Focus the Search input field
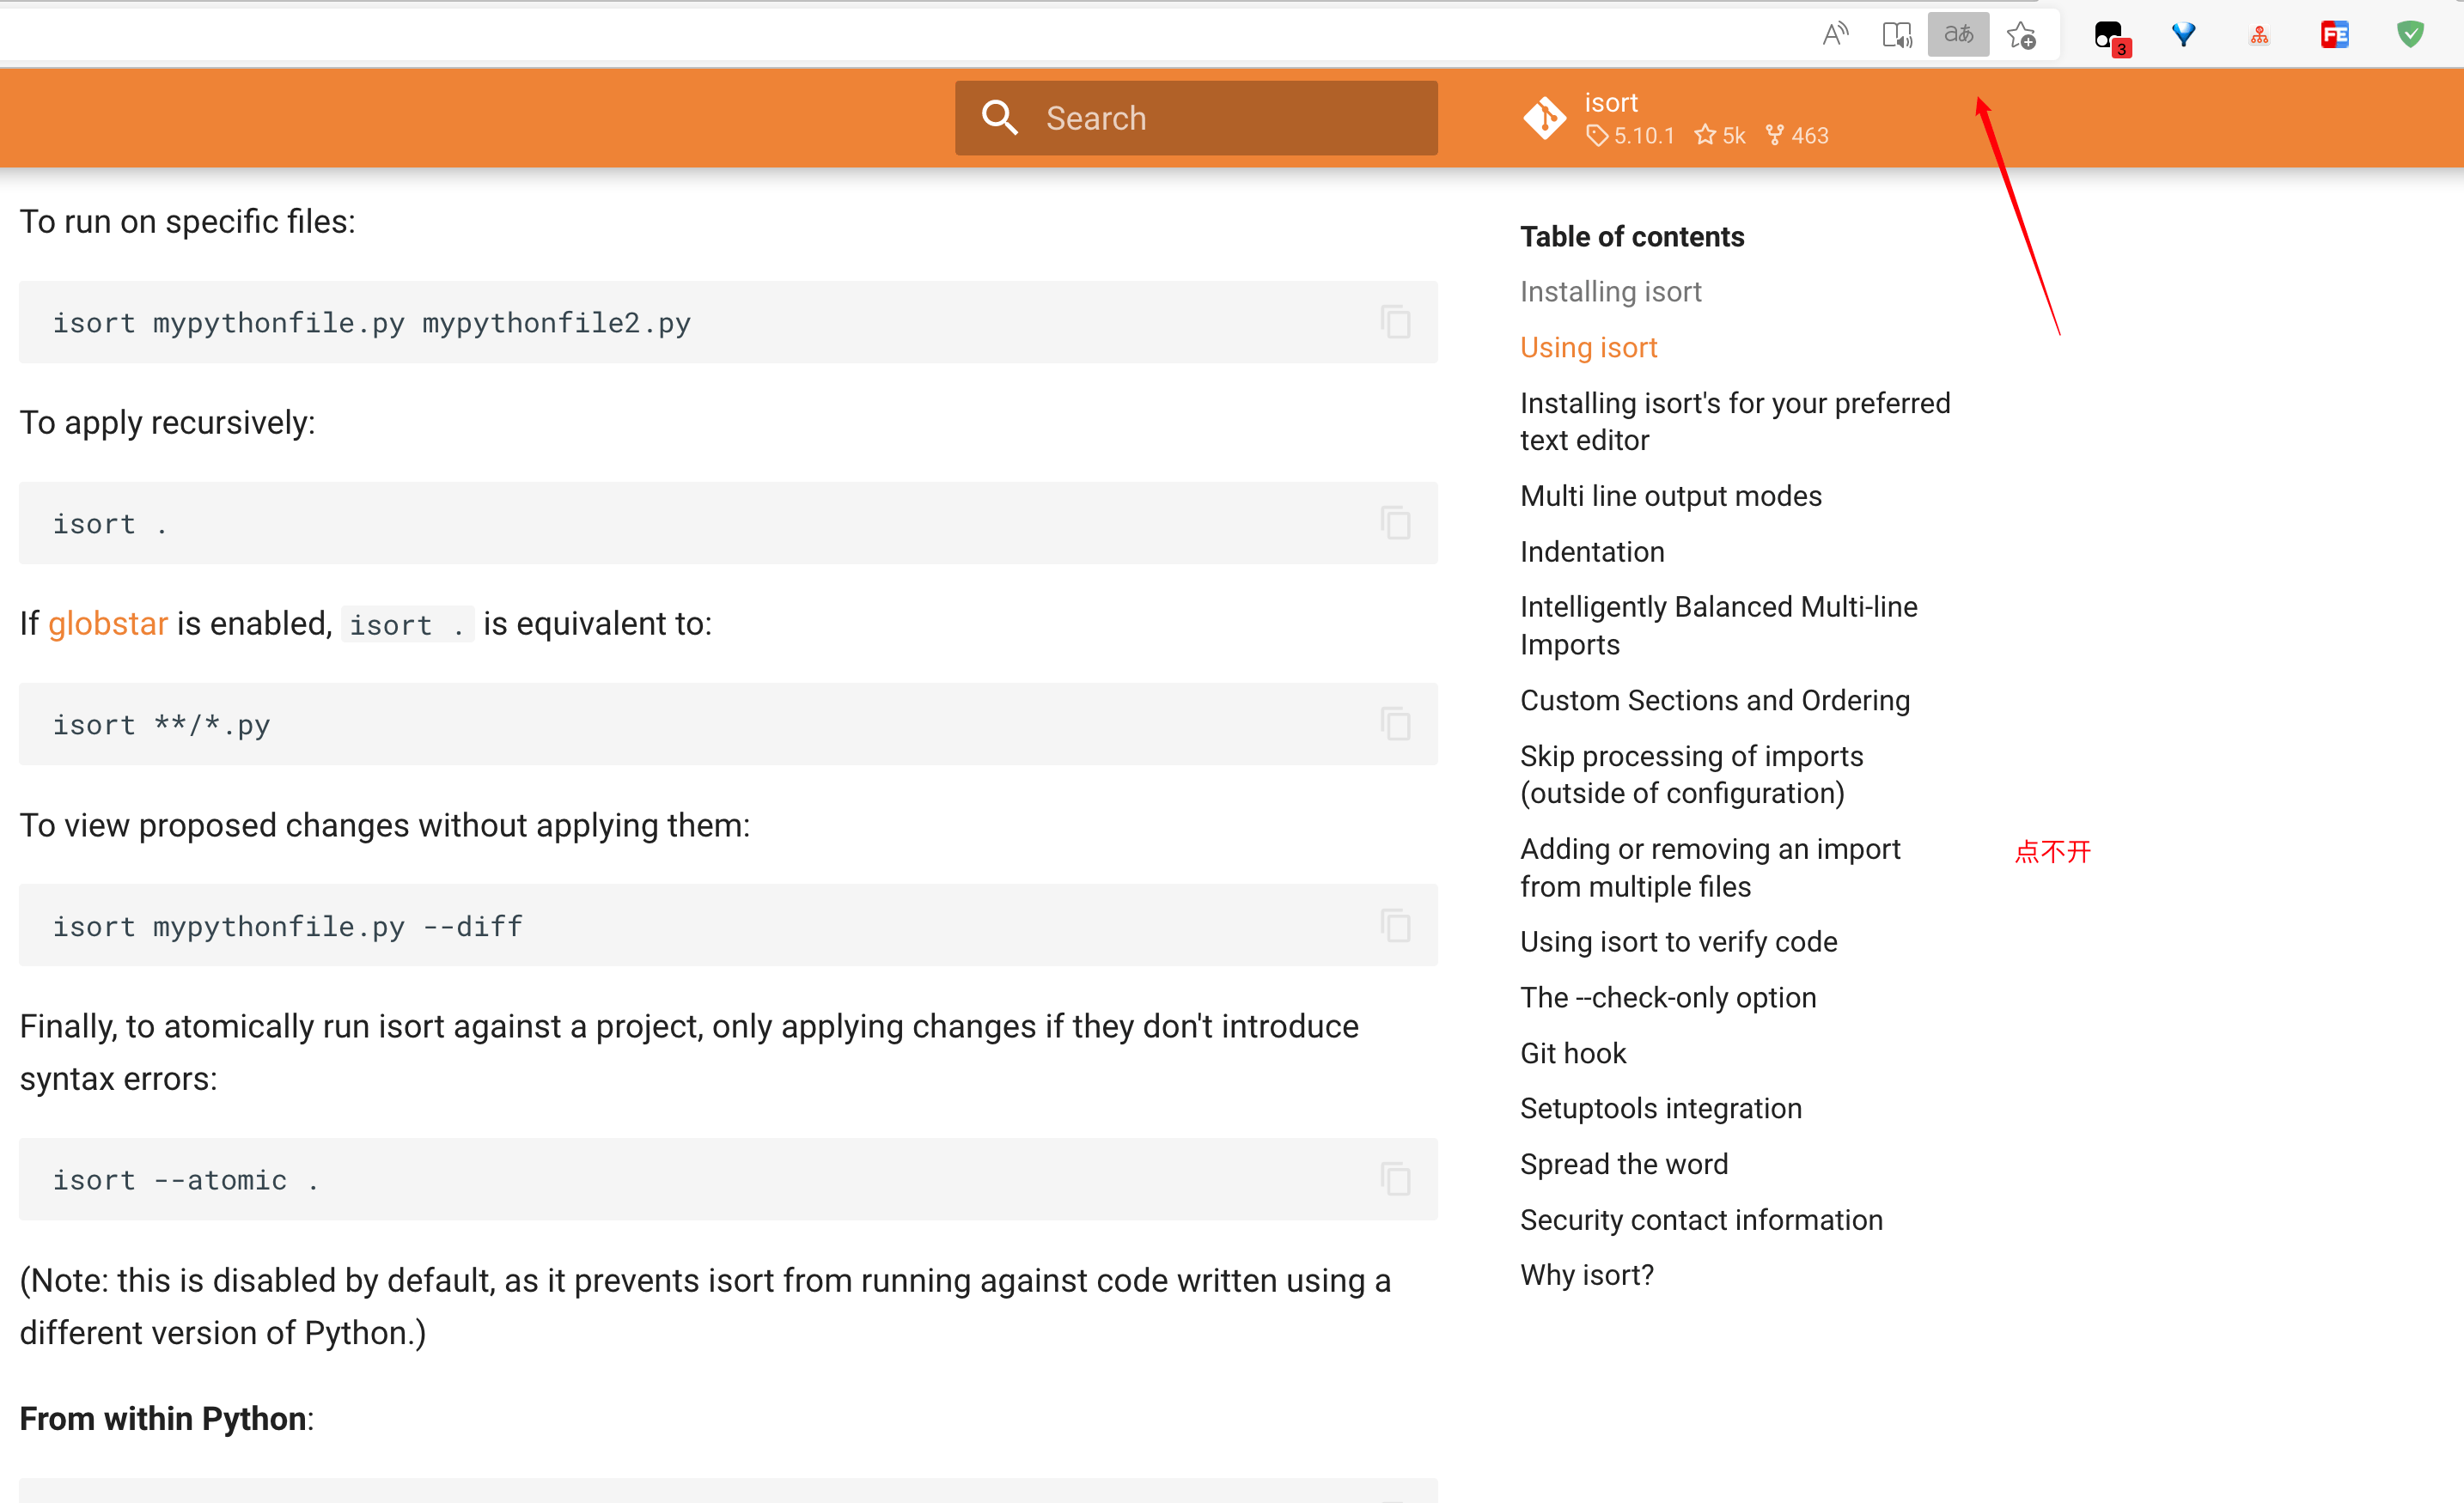2464x1503 pixels. point(1196,118)
